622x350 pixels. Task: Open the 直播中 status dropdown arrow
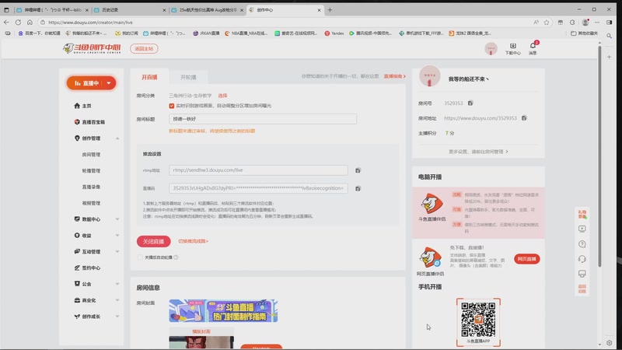click(x=109, y=83)
